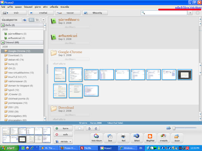Click the สกรีนเซฟเวอร์ album green book icon
Viewport: 202px width, 151px height.
(x=54, y=37)
